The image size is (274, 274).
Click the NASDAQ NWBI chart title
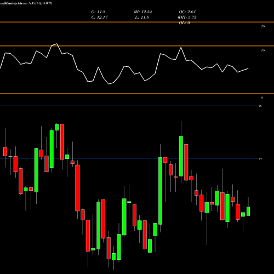[x=26, y=3]
